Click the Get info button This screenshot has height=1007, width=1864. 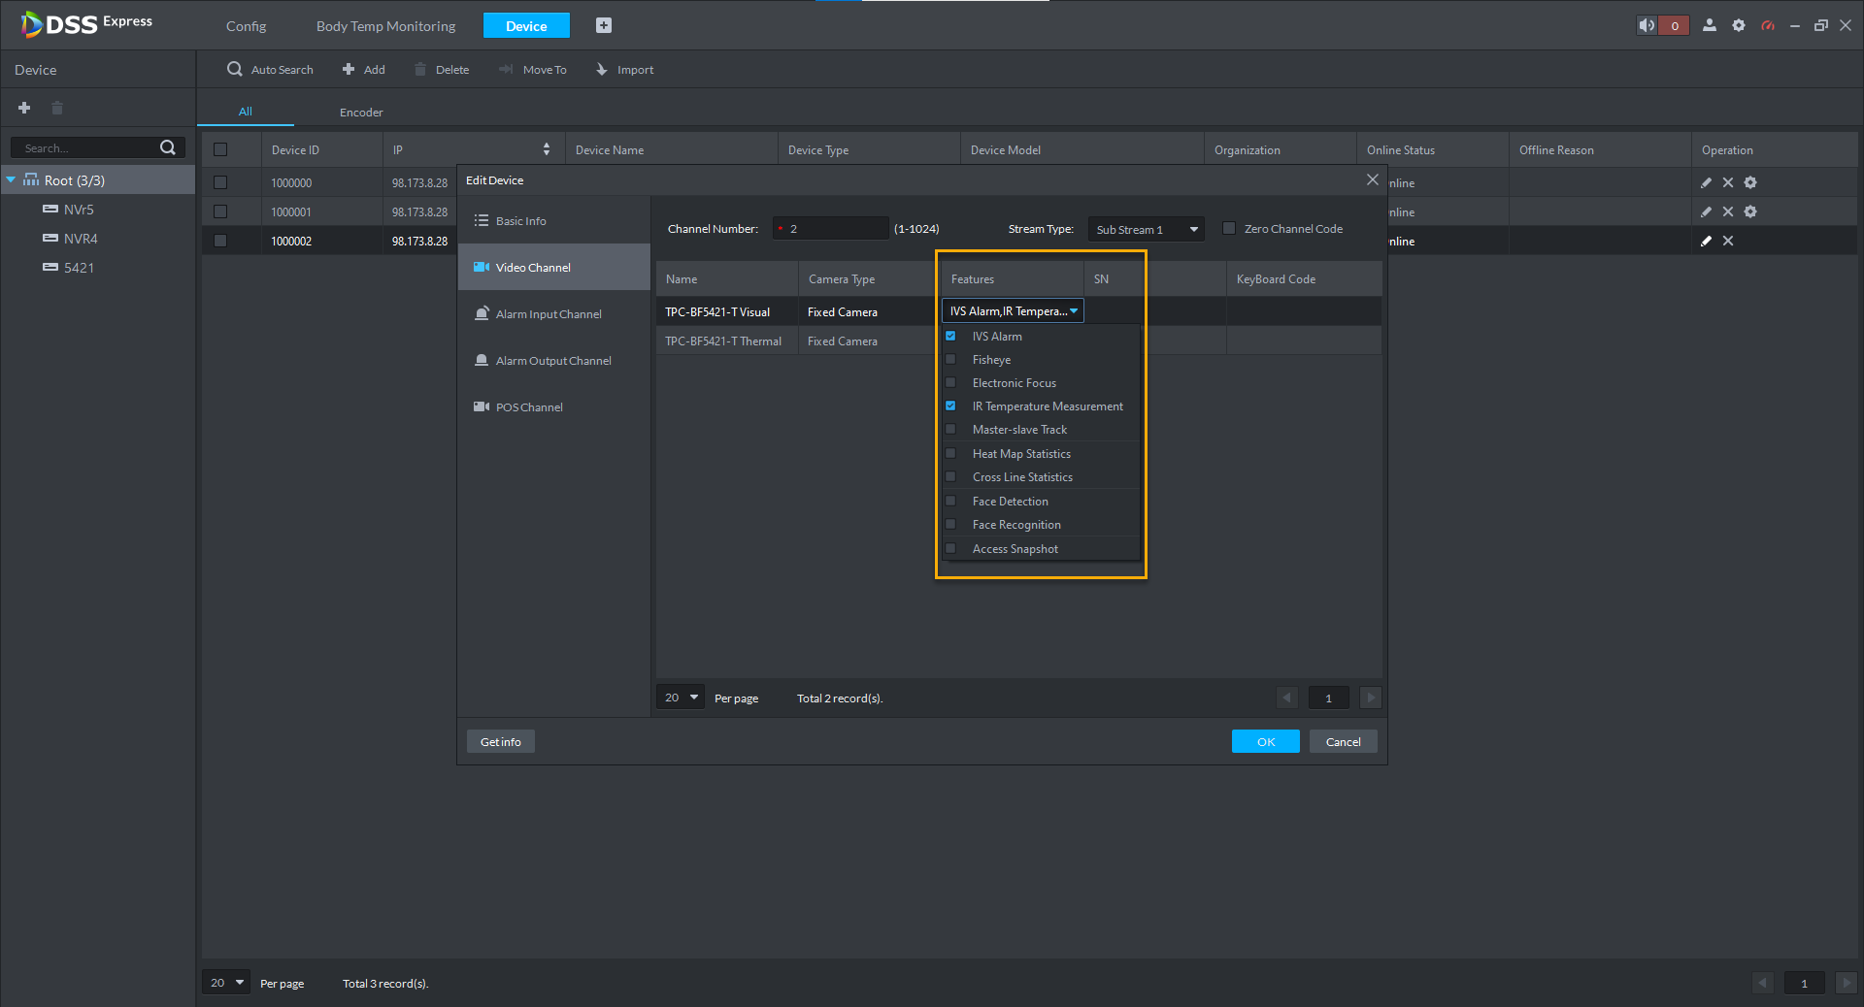point(500,742)
